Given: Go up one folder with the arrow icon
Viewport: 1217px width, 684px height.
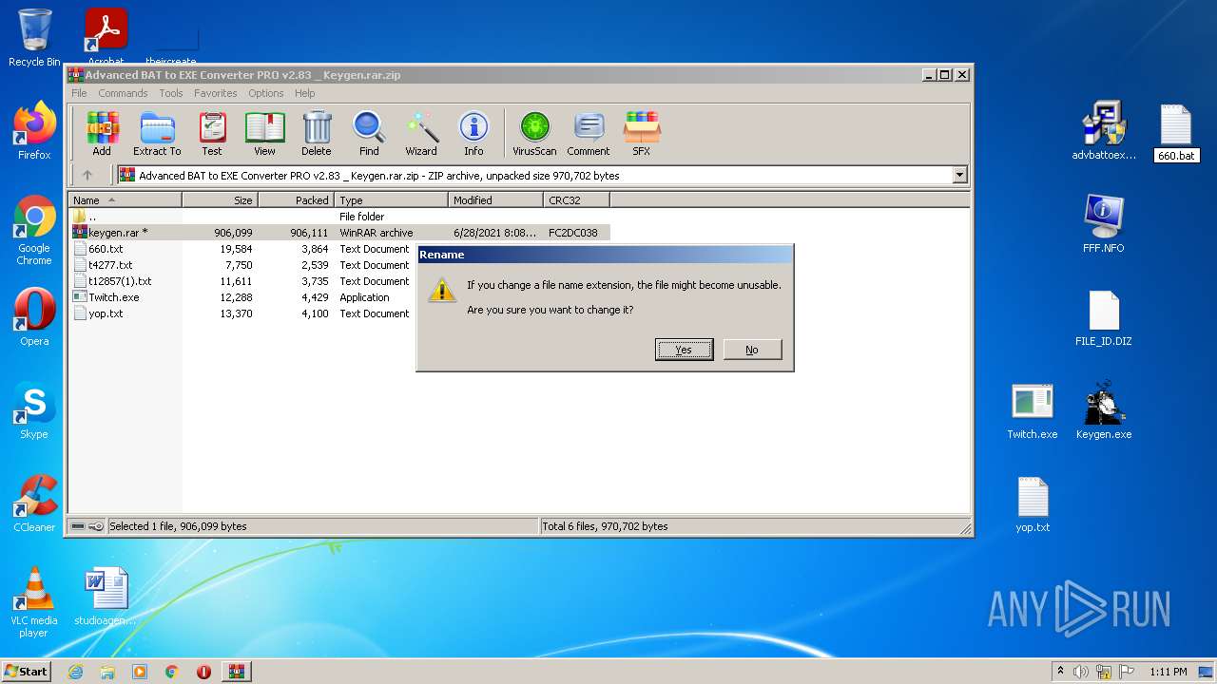Looking at the screenshot, I should pos(87,175).
